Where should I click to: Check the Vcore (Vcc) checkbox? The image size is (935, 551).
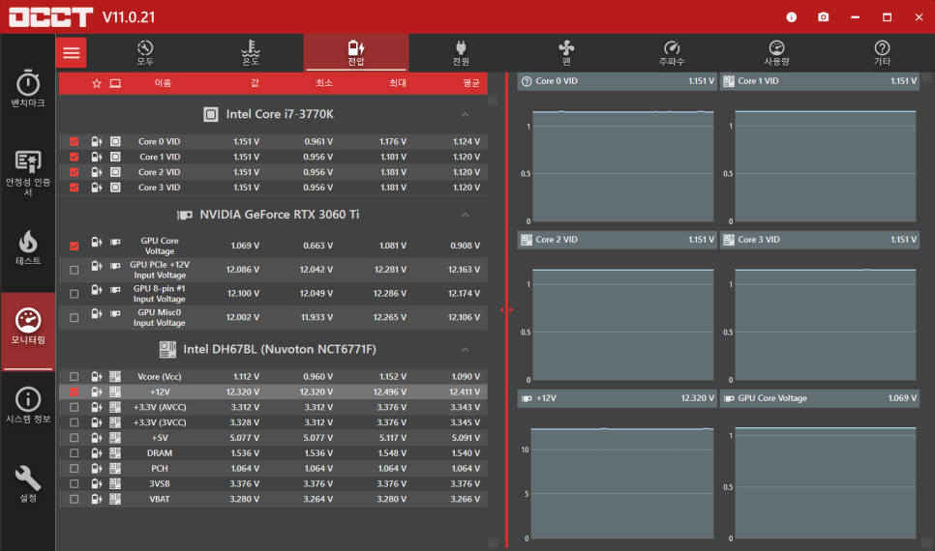[74, 376]
